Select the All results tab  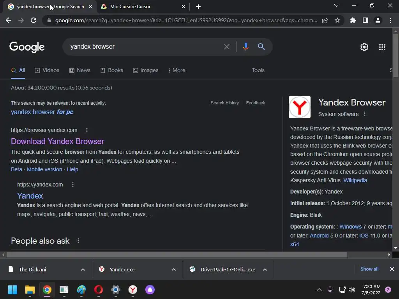[x=18, y=70]
